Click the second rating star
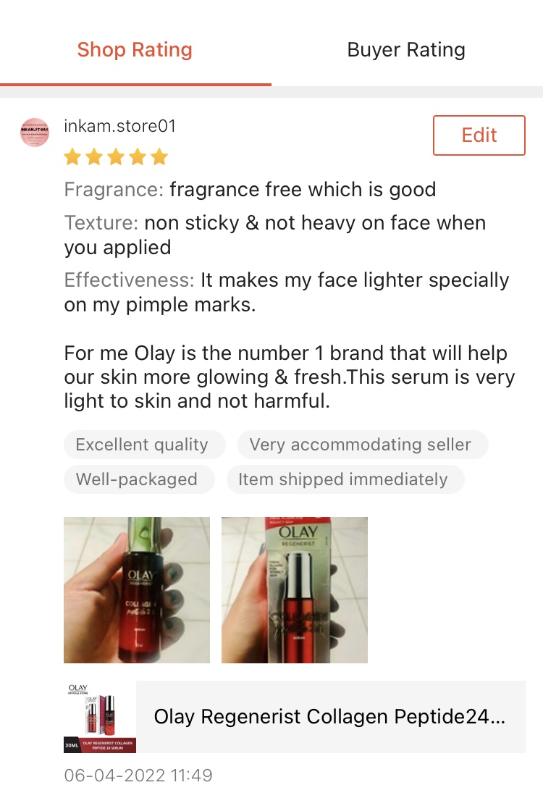The width and height of the screenshot is (543, 798). tap(95, 156)
